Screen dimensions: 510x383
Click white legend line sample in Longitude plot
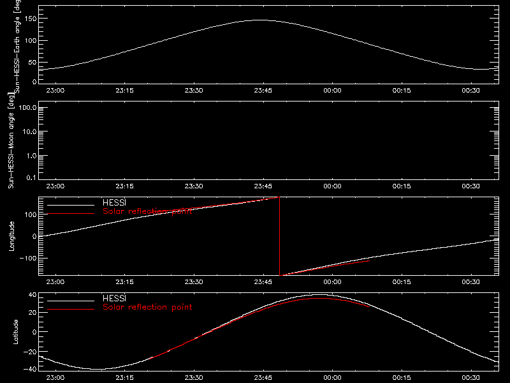71,205
